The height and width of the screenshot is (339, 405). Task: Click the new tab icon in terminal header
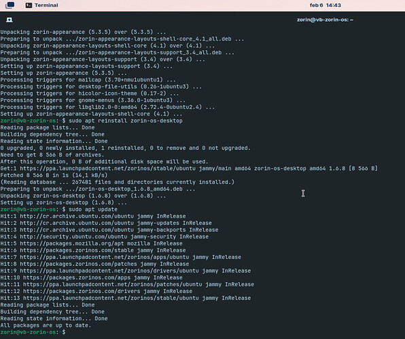point(10,20)
